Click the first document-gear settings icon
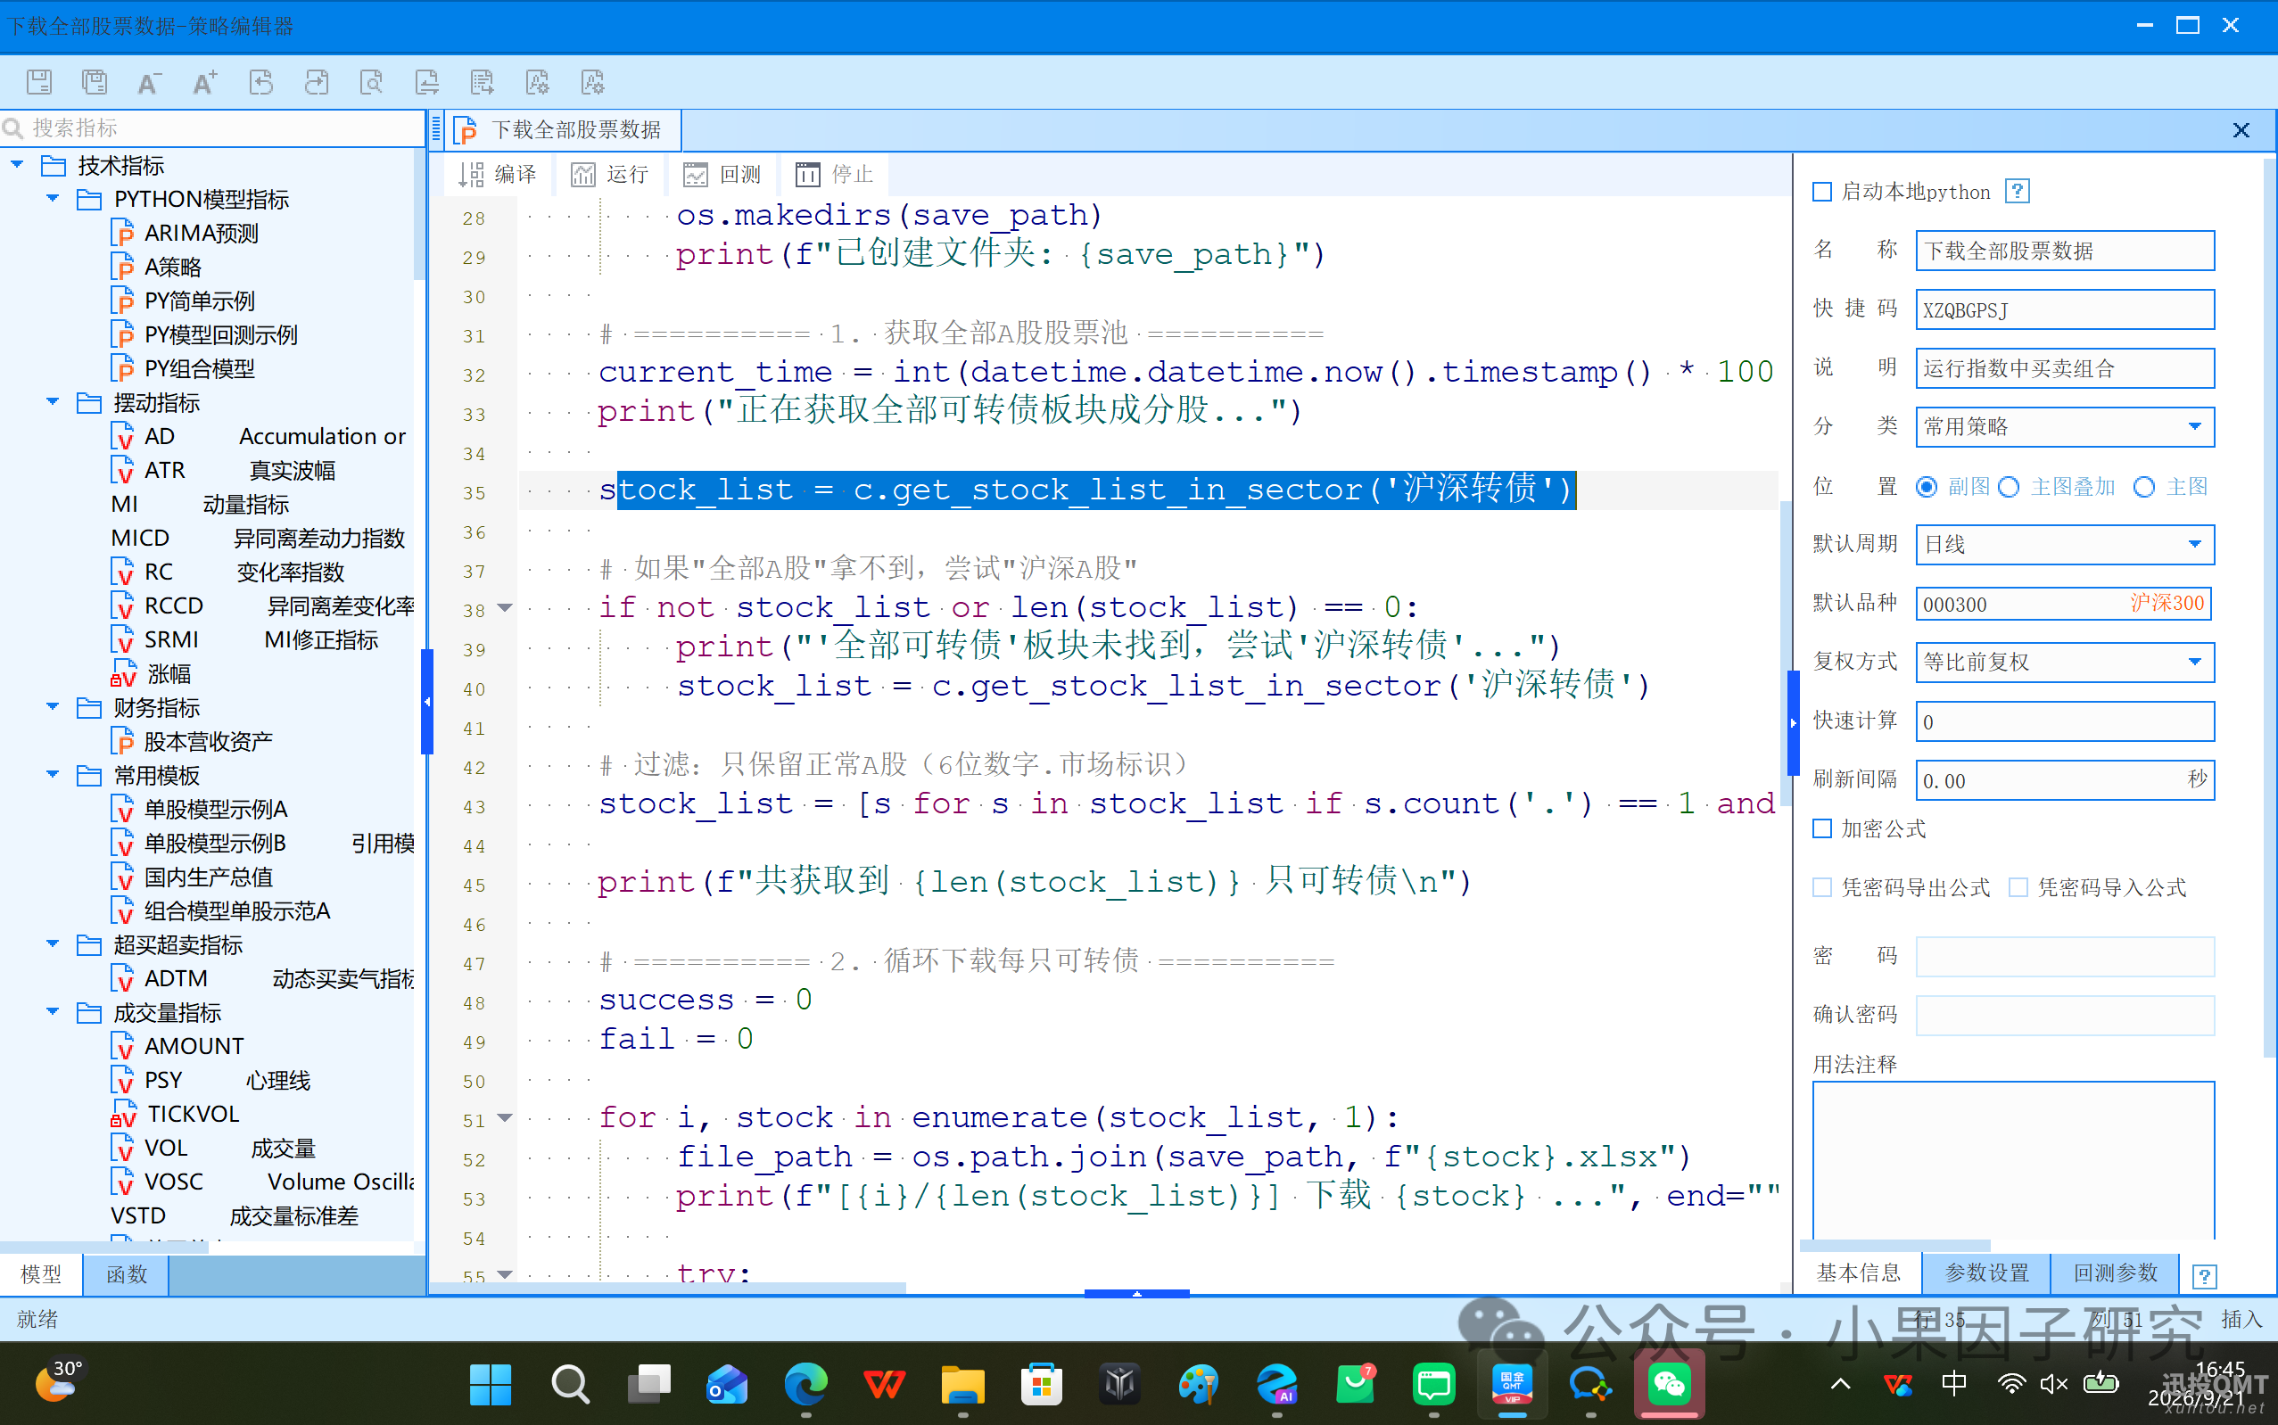Viewport: 2278px width, 1425px height. tap(537, 82)
